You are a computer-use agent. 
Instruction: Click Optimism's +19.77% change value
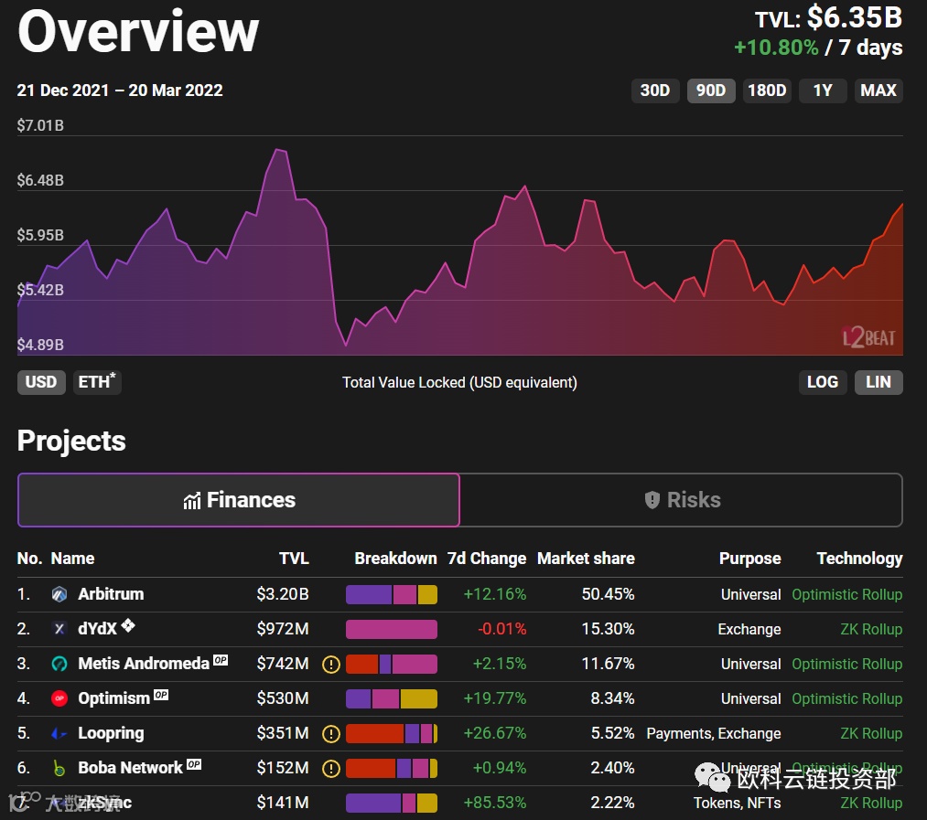pos(495,699)
